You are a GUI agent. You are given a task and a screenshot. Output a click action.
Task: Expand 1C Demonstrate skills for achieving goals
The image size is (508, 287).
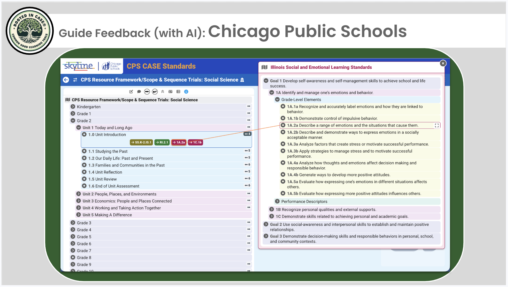(x=272, y=216)
